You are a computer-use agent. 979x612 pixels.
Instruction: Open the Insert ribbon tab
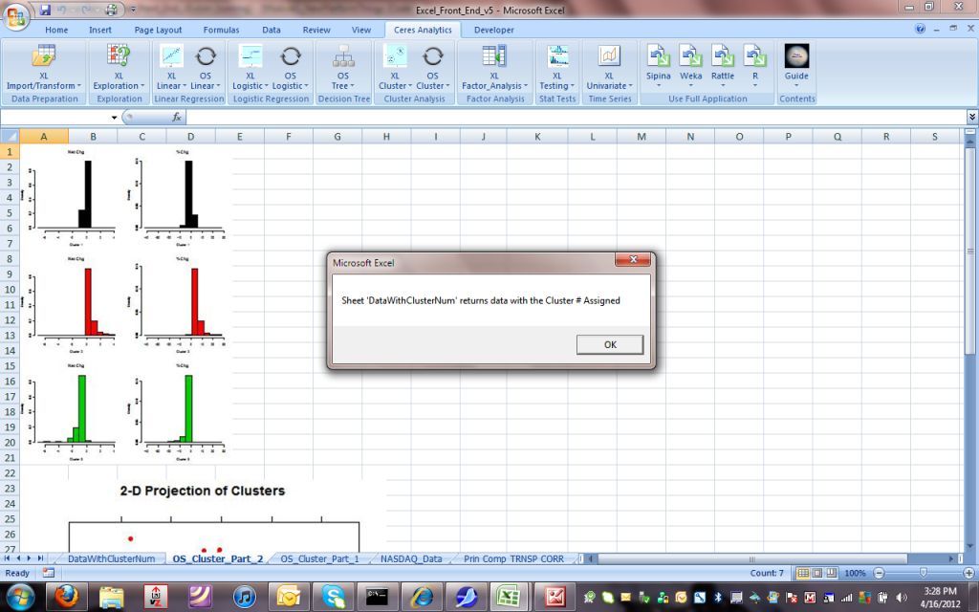99,30
